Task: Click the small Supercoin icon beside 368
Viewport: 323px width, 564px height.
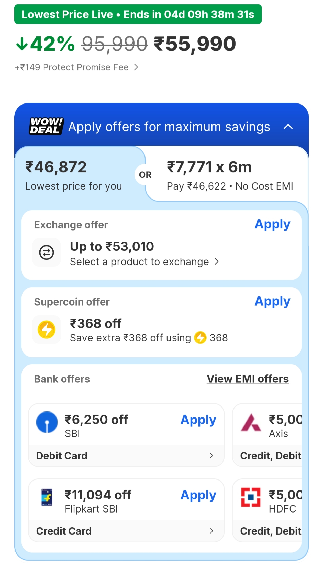Action: (x=200, y=338)
